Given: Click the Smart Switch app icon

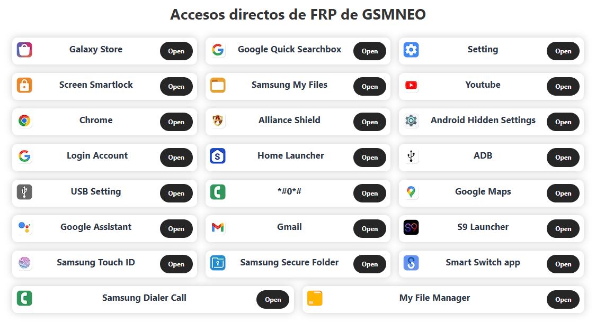Looking at the screenshot, I should 411,263.
